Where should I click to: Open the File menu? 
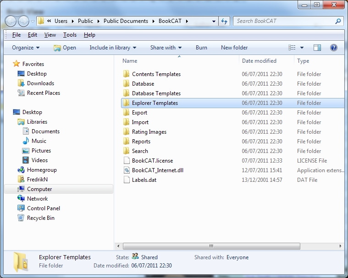tap(17, 35)
